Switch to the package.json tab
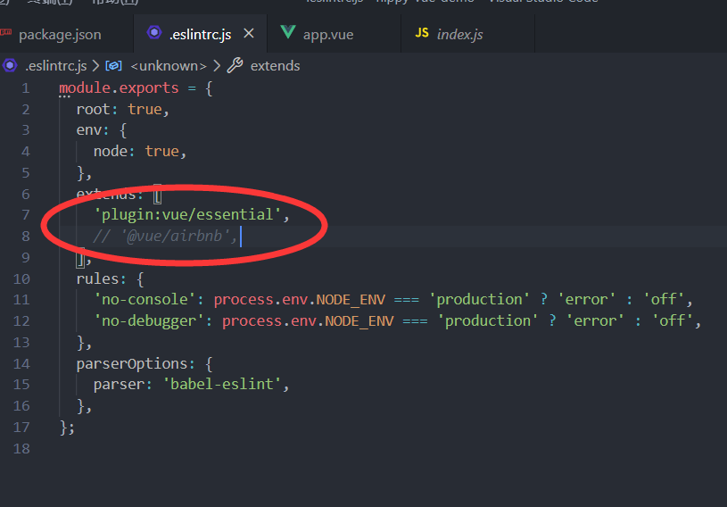 pos(61,34)
